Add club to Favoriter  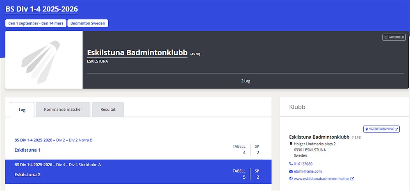click(394, 37)
